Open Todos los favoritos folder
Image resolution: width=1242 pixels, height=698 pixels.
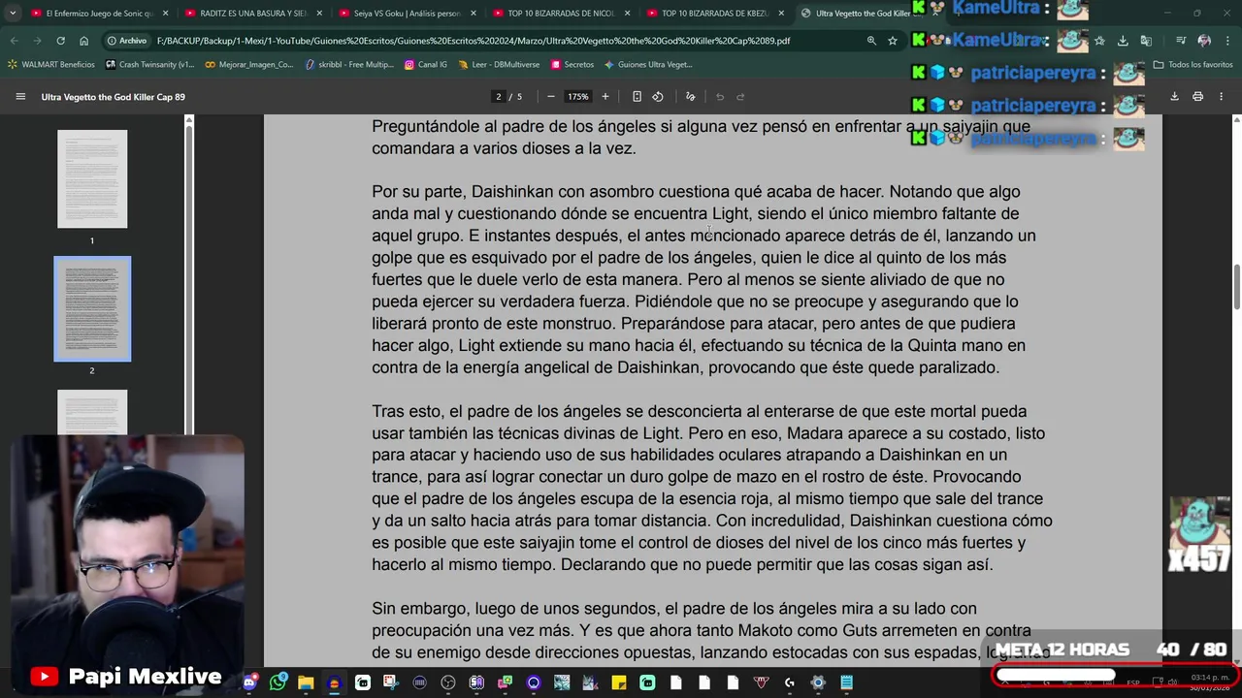coord(1193,65)
